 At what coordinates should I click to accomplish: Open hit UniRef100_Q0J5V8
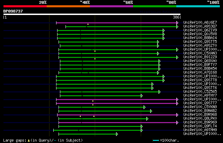[x=200, y=34]
